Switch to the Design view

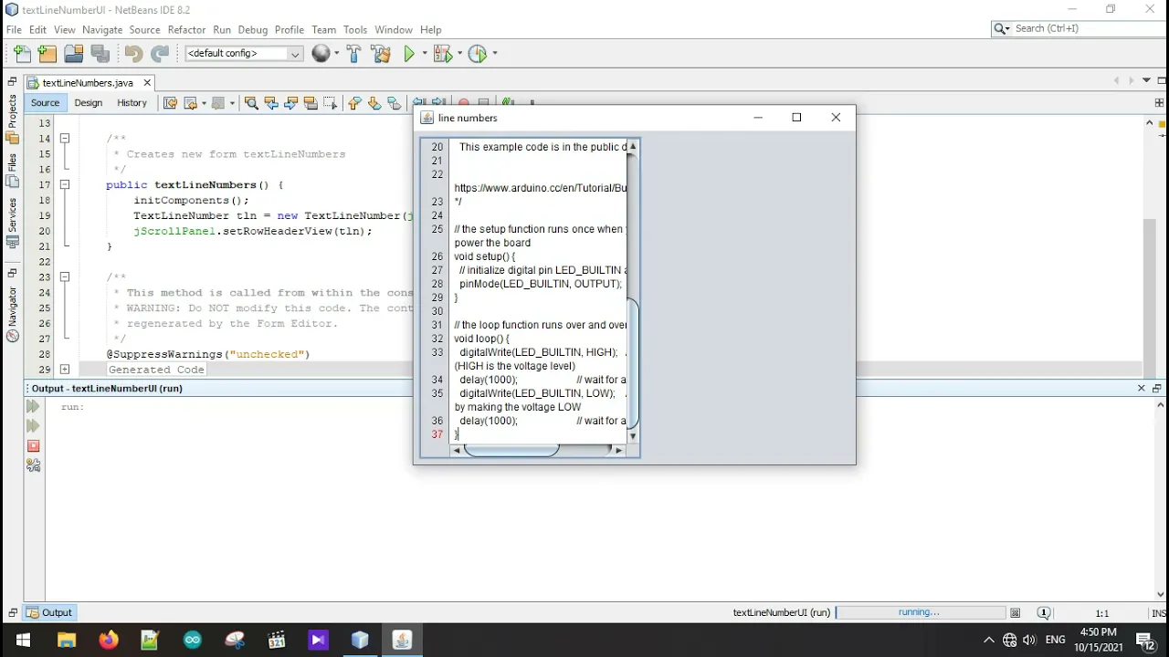click(x=89, y=103)
